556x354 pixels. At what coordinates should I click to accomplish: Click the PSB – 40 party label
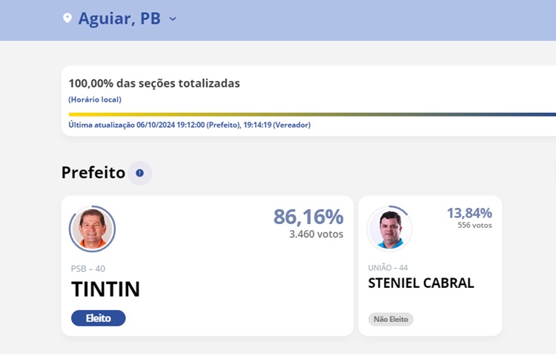(x=88, y=268)
